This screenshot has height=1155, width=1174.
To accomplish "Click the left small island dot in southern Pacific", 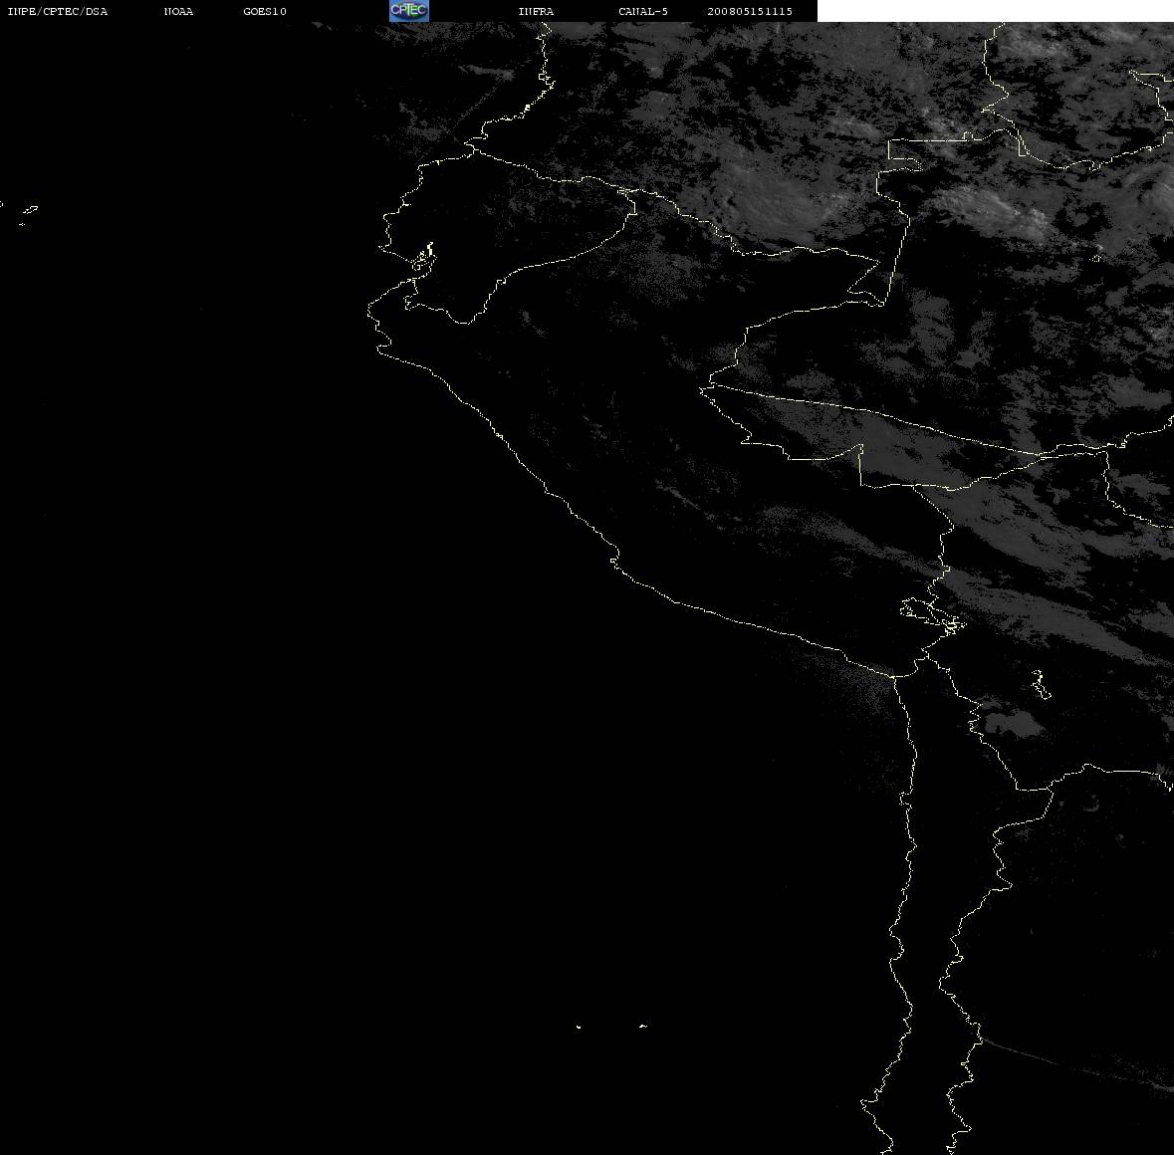I will pyautogui.click(x=578, y=1027).
